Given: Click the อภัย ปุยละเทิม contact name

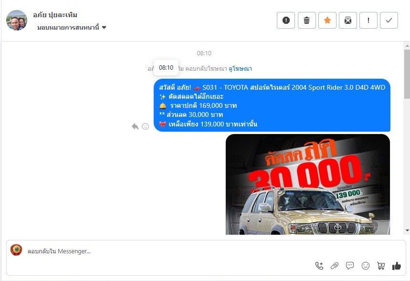Looking at the screenshot, I should click(x=55, y=15).
